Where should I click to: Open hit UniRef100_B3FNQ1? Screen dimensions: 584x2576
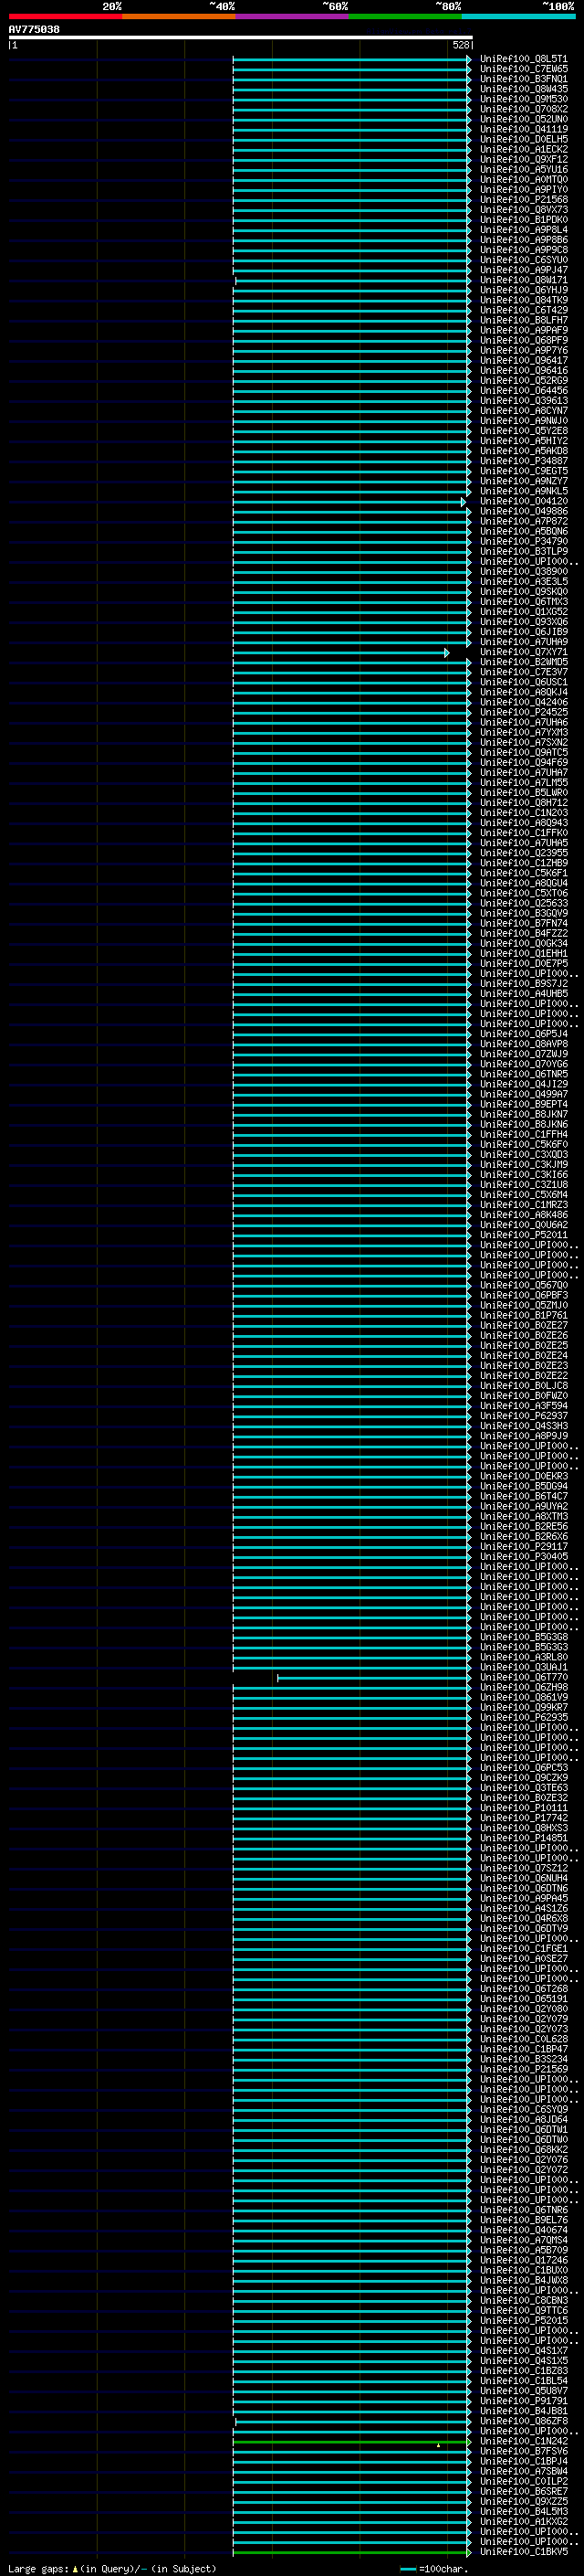pos(523,79)
